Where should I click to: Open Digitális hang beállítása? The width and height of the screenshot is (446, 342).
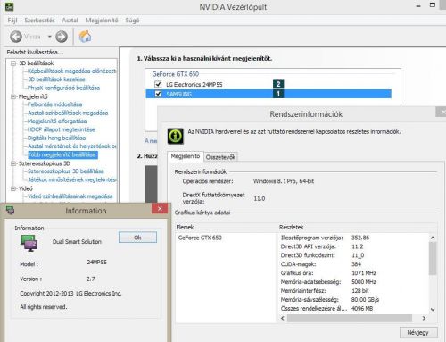coord(56,138)
